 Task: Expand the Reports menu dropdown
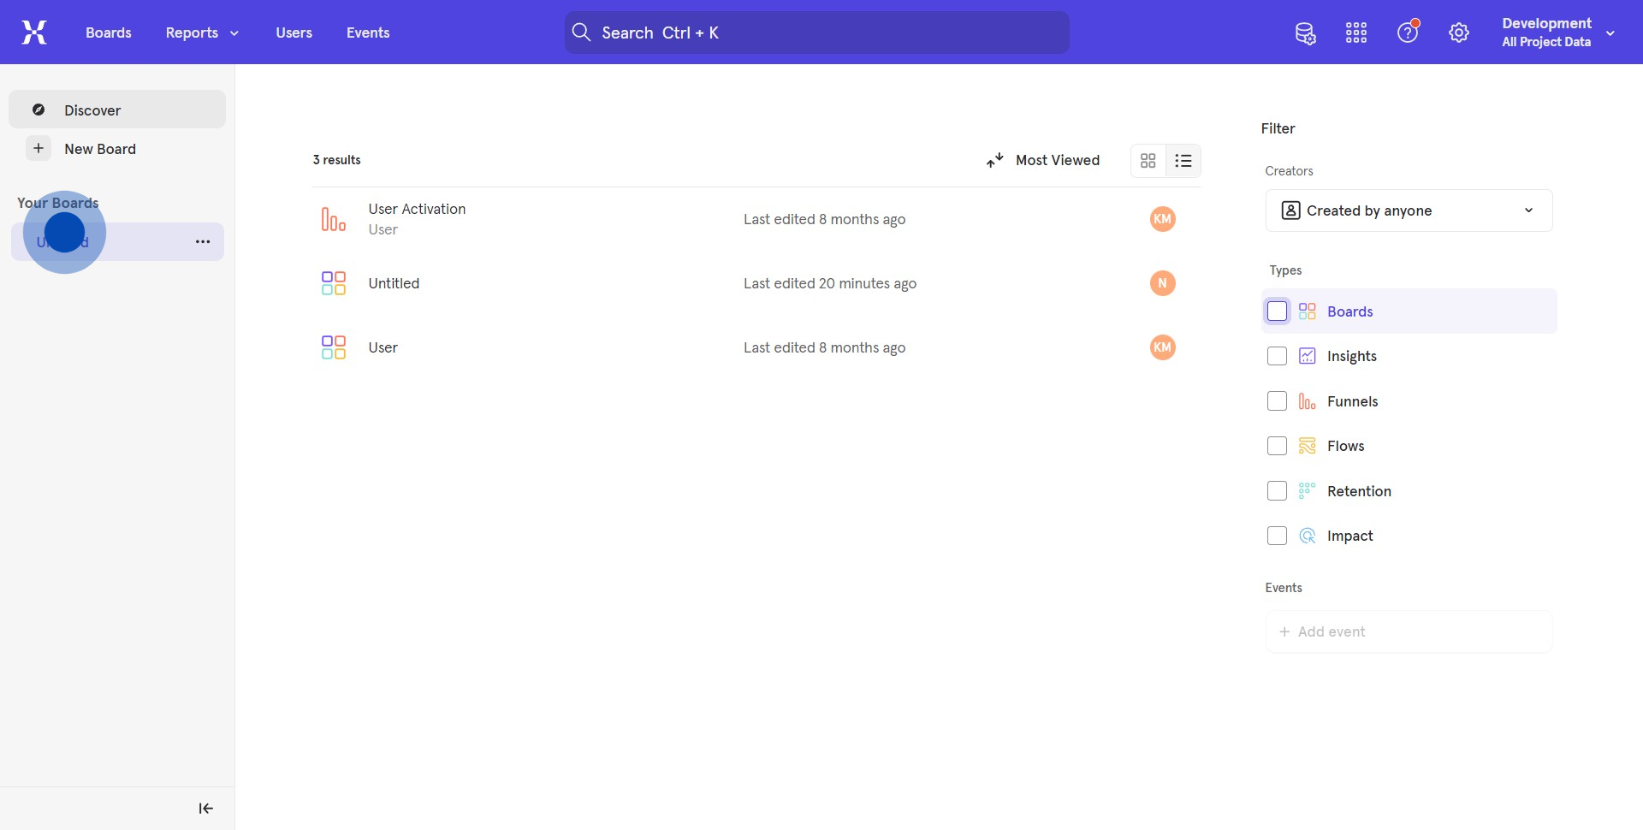click(202, 33)
